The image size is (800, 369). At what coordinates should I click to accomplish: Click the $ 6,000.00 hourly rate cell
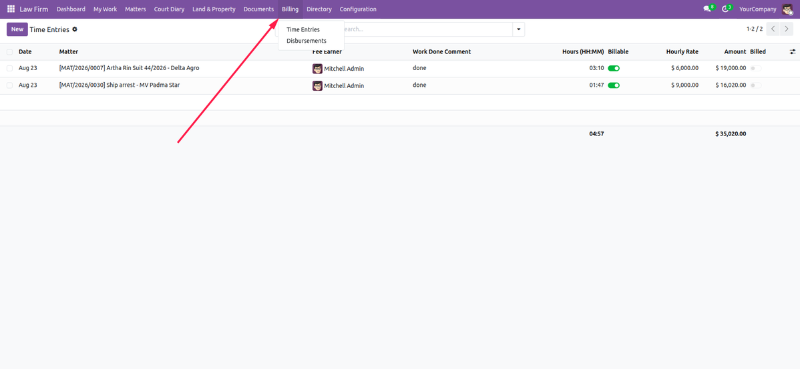(x=684, y=68)
